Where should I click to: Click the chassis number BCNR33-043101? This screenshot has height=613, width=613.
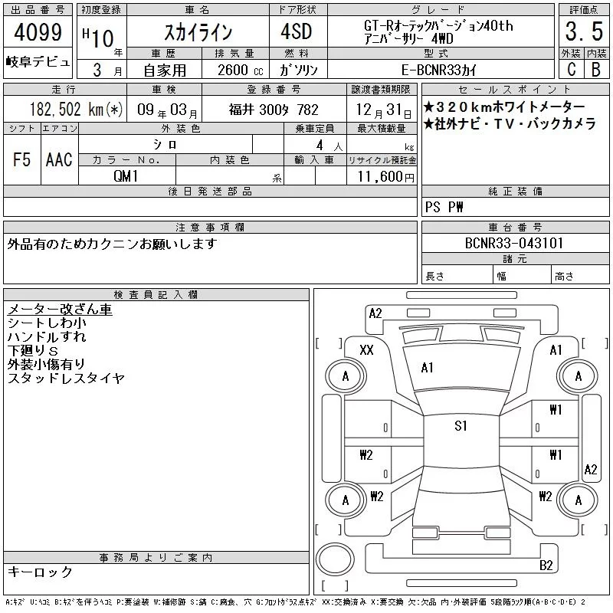pyautogui.click(x=513, y=243)
